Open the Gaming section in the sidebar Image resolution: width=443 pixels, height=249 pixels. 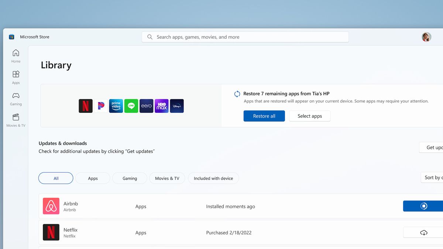coord(16,98)
